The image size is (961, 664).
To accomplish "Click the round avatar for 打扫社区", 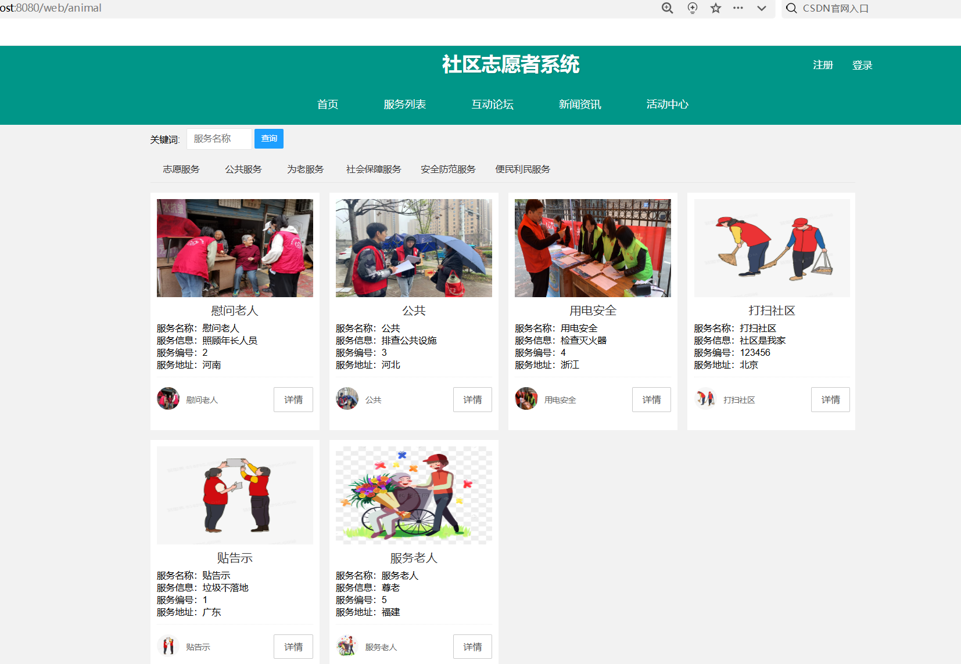I will point(705,399).
